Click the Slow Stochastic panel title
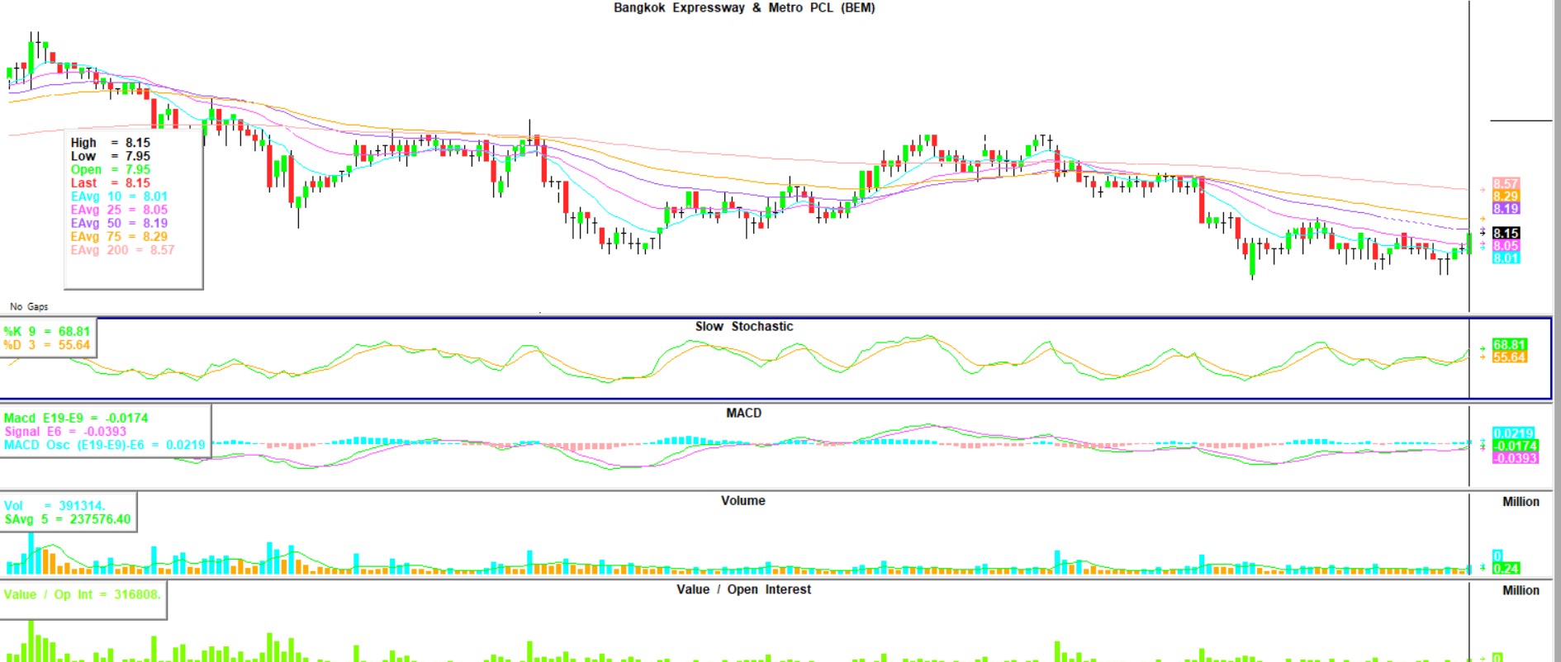 coord(743,326)
